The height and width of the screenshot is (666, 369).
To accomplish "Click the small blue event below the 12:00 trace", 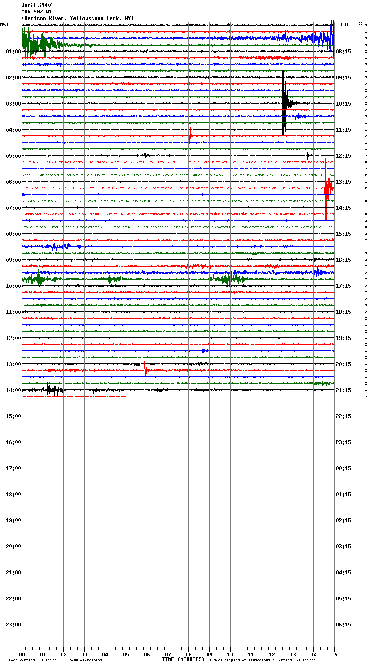I will 204,350.
